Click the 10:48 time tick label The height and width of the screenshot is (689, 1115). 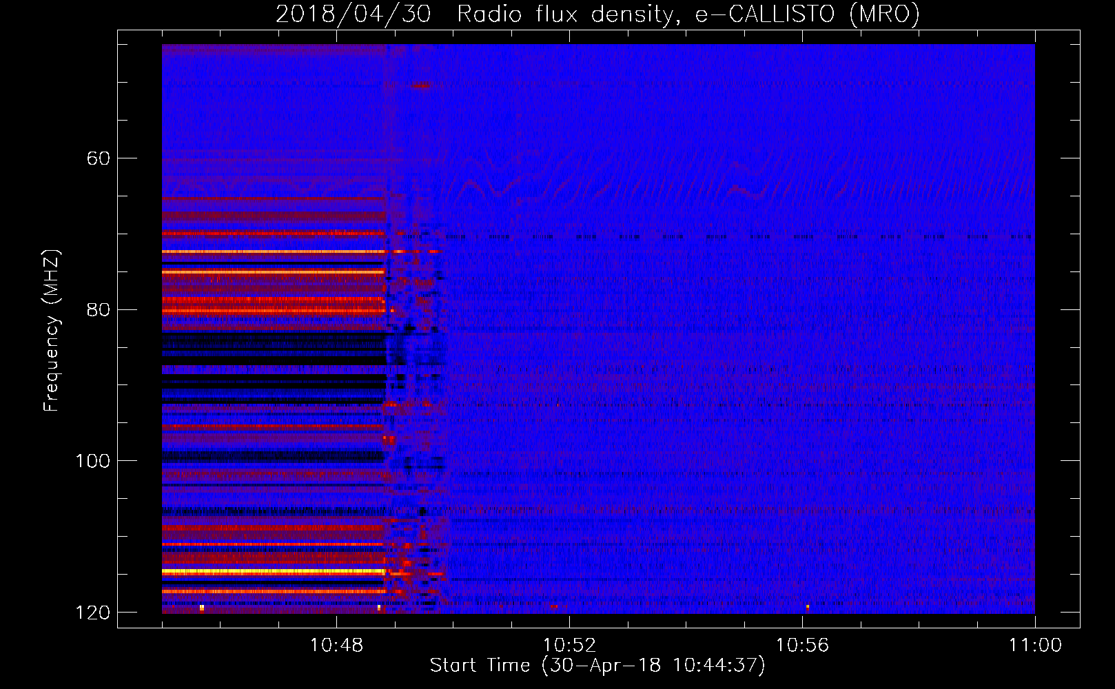point(336,646)
